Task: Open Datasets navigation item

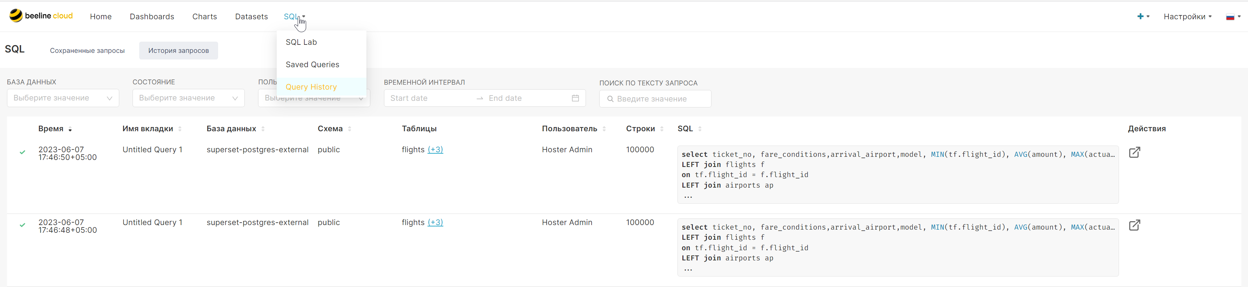Action: tap(251, 16)
